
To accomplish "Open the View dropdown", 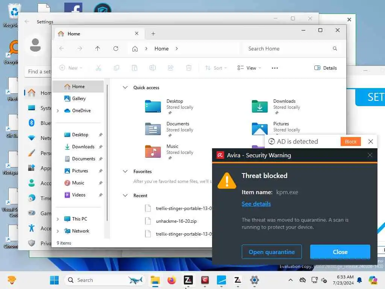I will click(x=249, y=68).
